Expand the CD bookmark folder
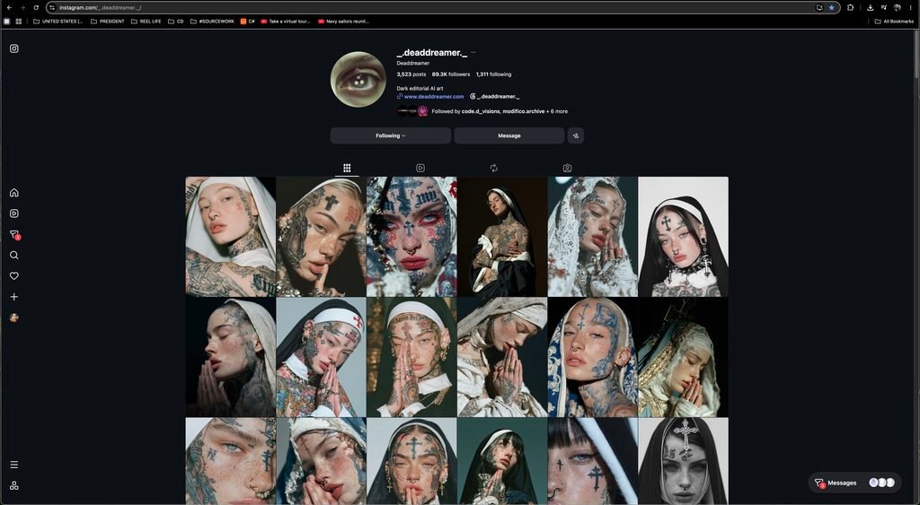Viewport: 920px width, 505px height. click(176, 22)
